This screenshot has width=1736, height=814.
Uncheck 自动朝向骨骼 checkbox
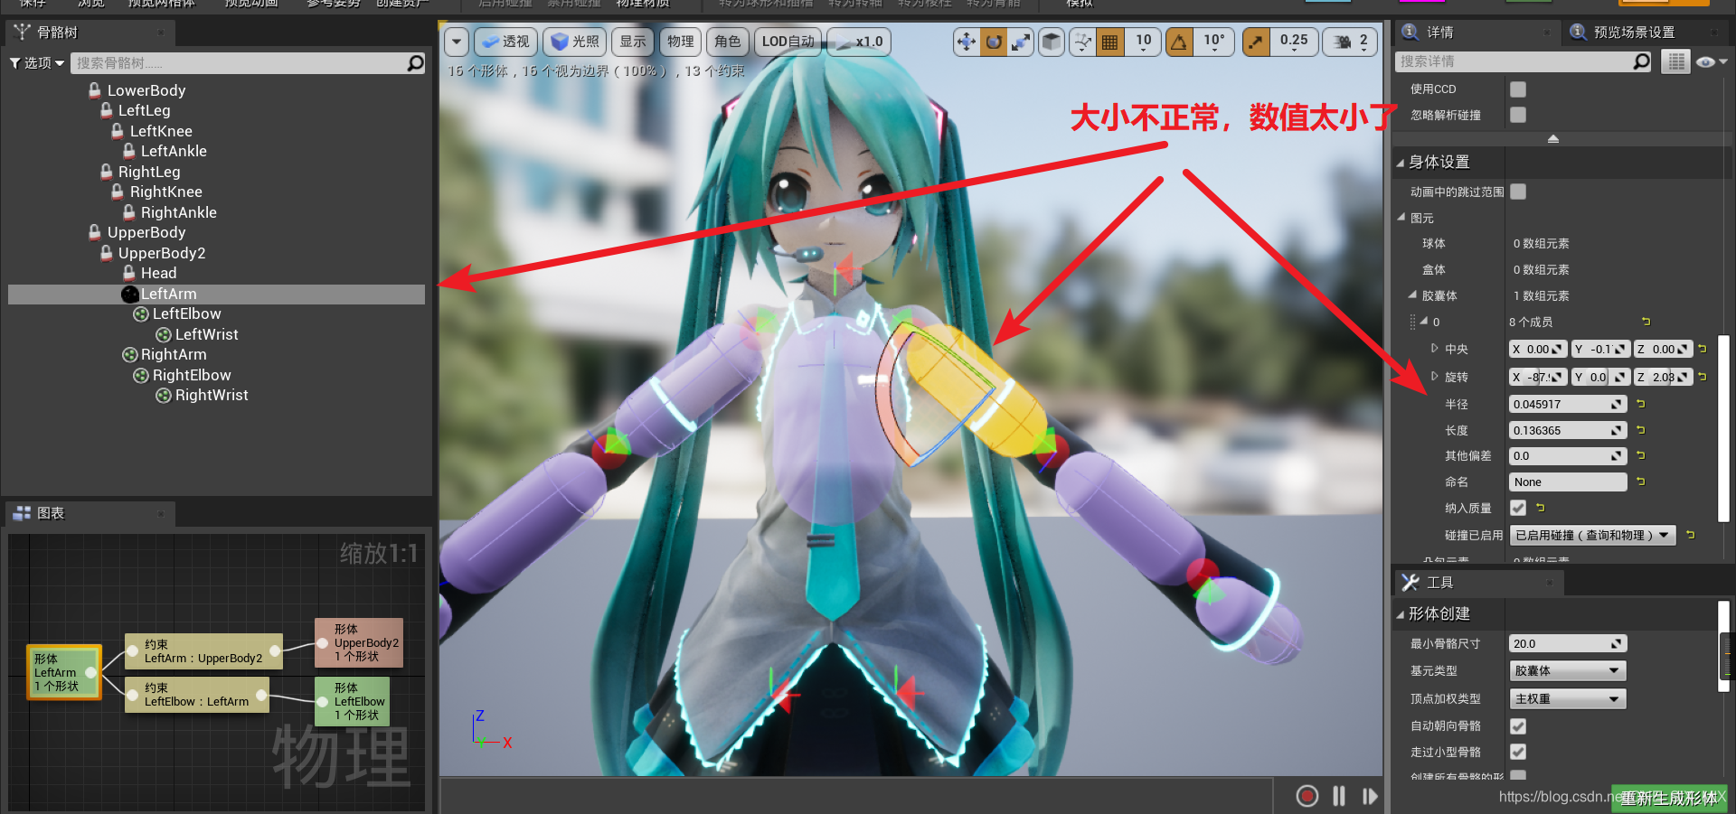coord(1518,725)
